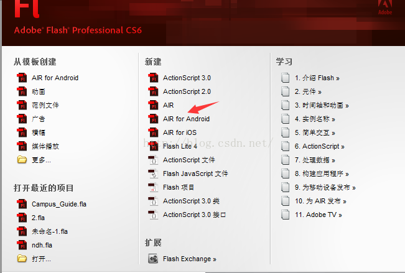405x273 pixels.
Task: Open the 8. 构建应用程序 tutorial
Action: [322, 174]
